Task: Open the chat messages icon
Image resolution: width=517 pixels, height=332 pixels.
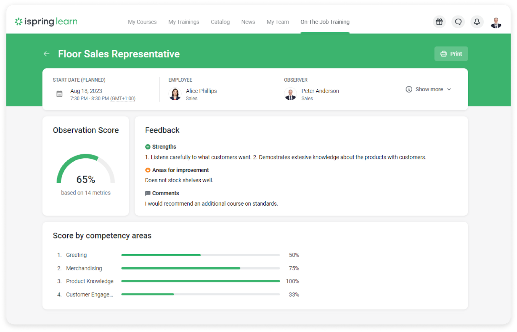Action: point(458,22)
